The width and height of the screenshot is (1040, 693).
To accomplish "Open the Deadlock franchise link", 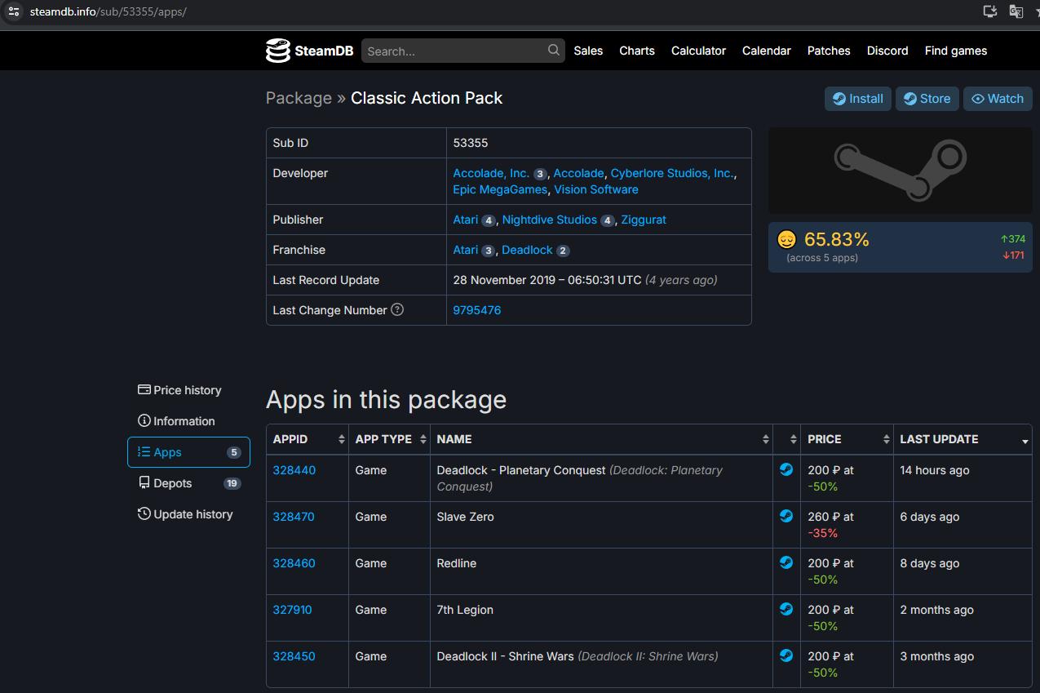I will pos(527,250).
